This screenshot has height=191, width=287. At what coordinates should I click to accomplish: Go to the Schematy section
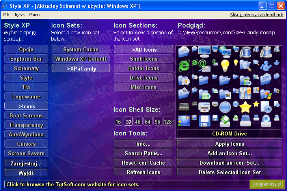pyautogui.click(x=26, y=68)
